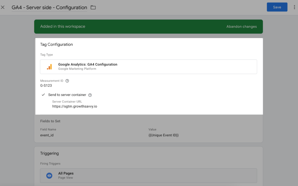Click the Triggering section heading
Screen dimensions: 298x186
[x=49, y=153]
